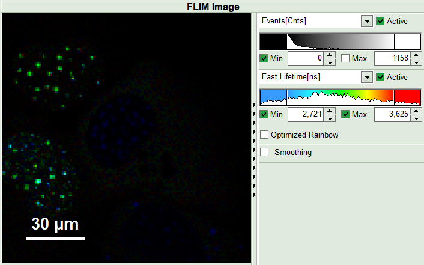This screenshot has width=424, height=265.
Task: Enable the Optimized Rainbow checkbox
Action: click(264, 135)
